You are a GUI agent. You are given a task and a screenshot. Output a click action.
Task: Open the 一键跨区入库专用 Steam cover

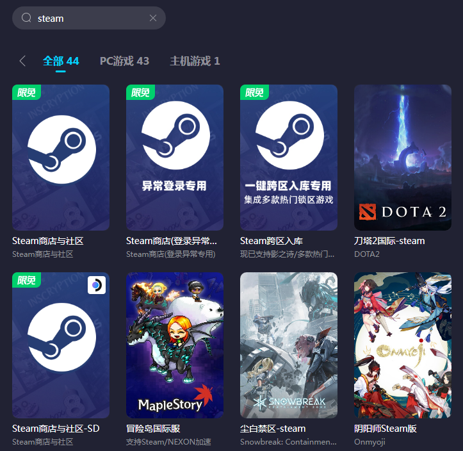(289, 158)
